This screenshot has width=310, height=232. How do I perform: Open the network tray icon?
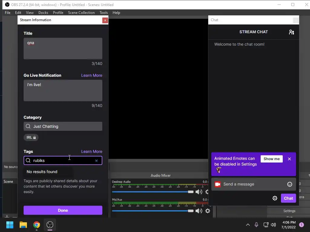click(266, 225)
